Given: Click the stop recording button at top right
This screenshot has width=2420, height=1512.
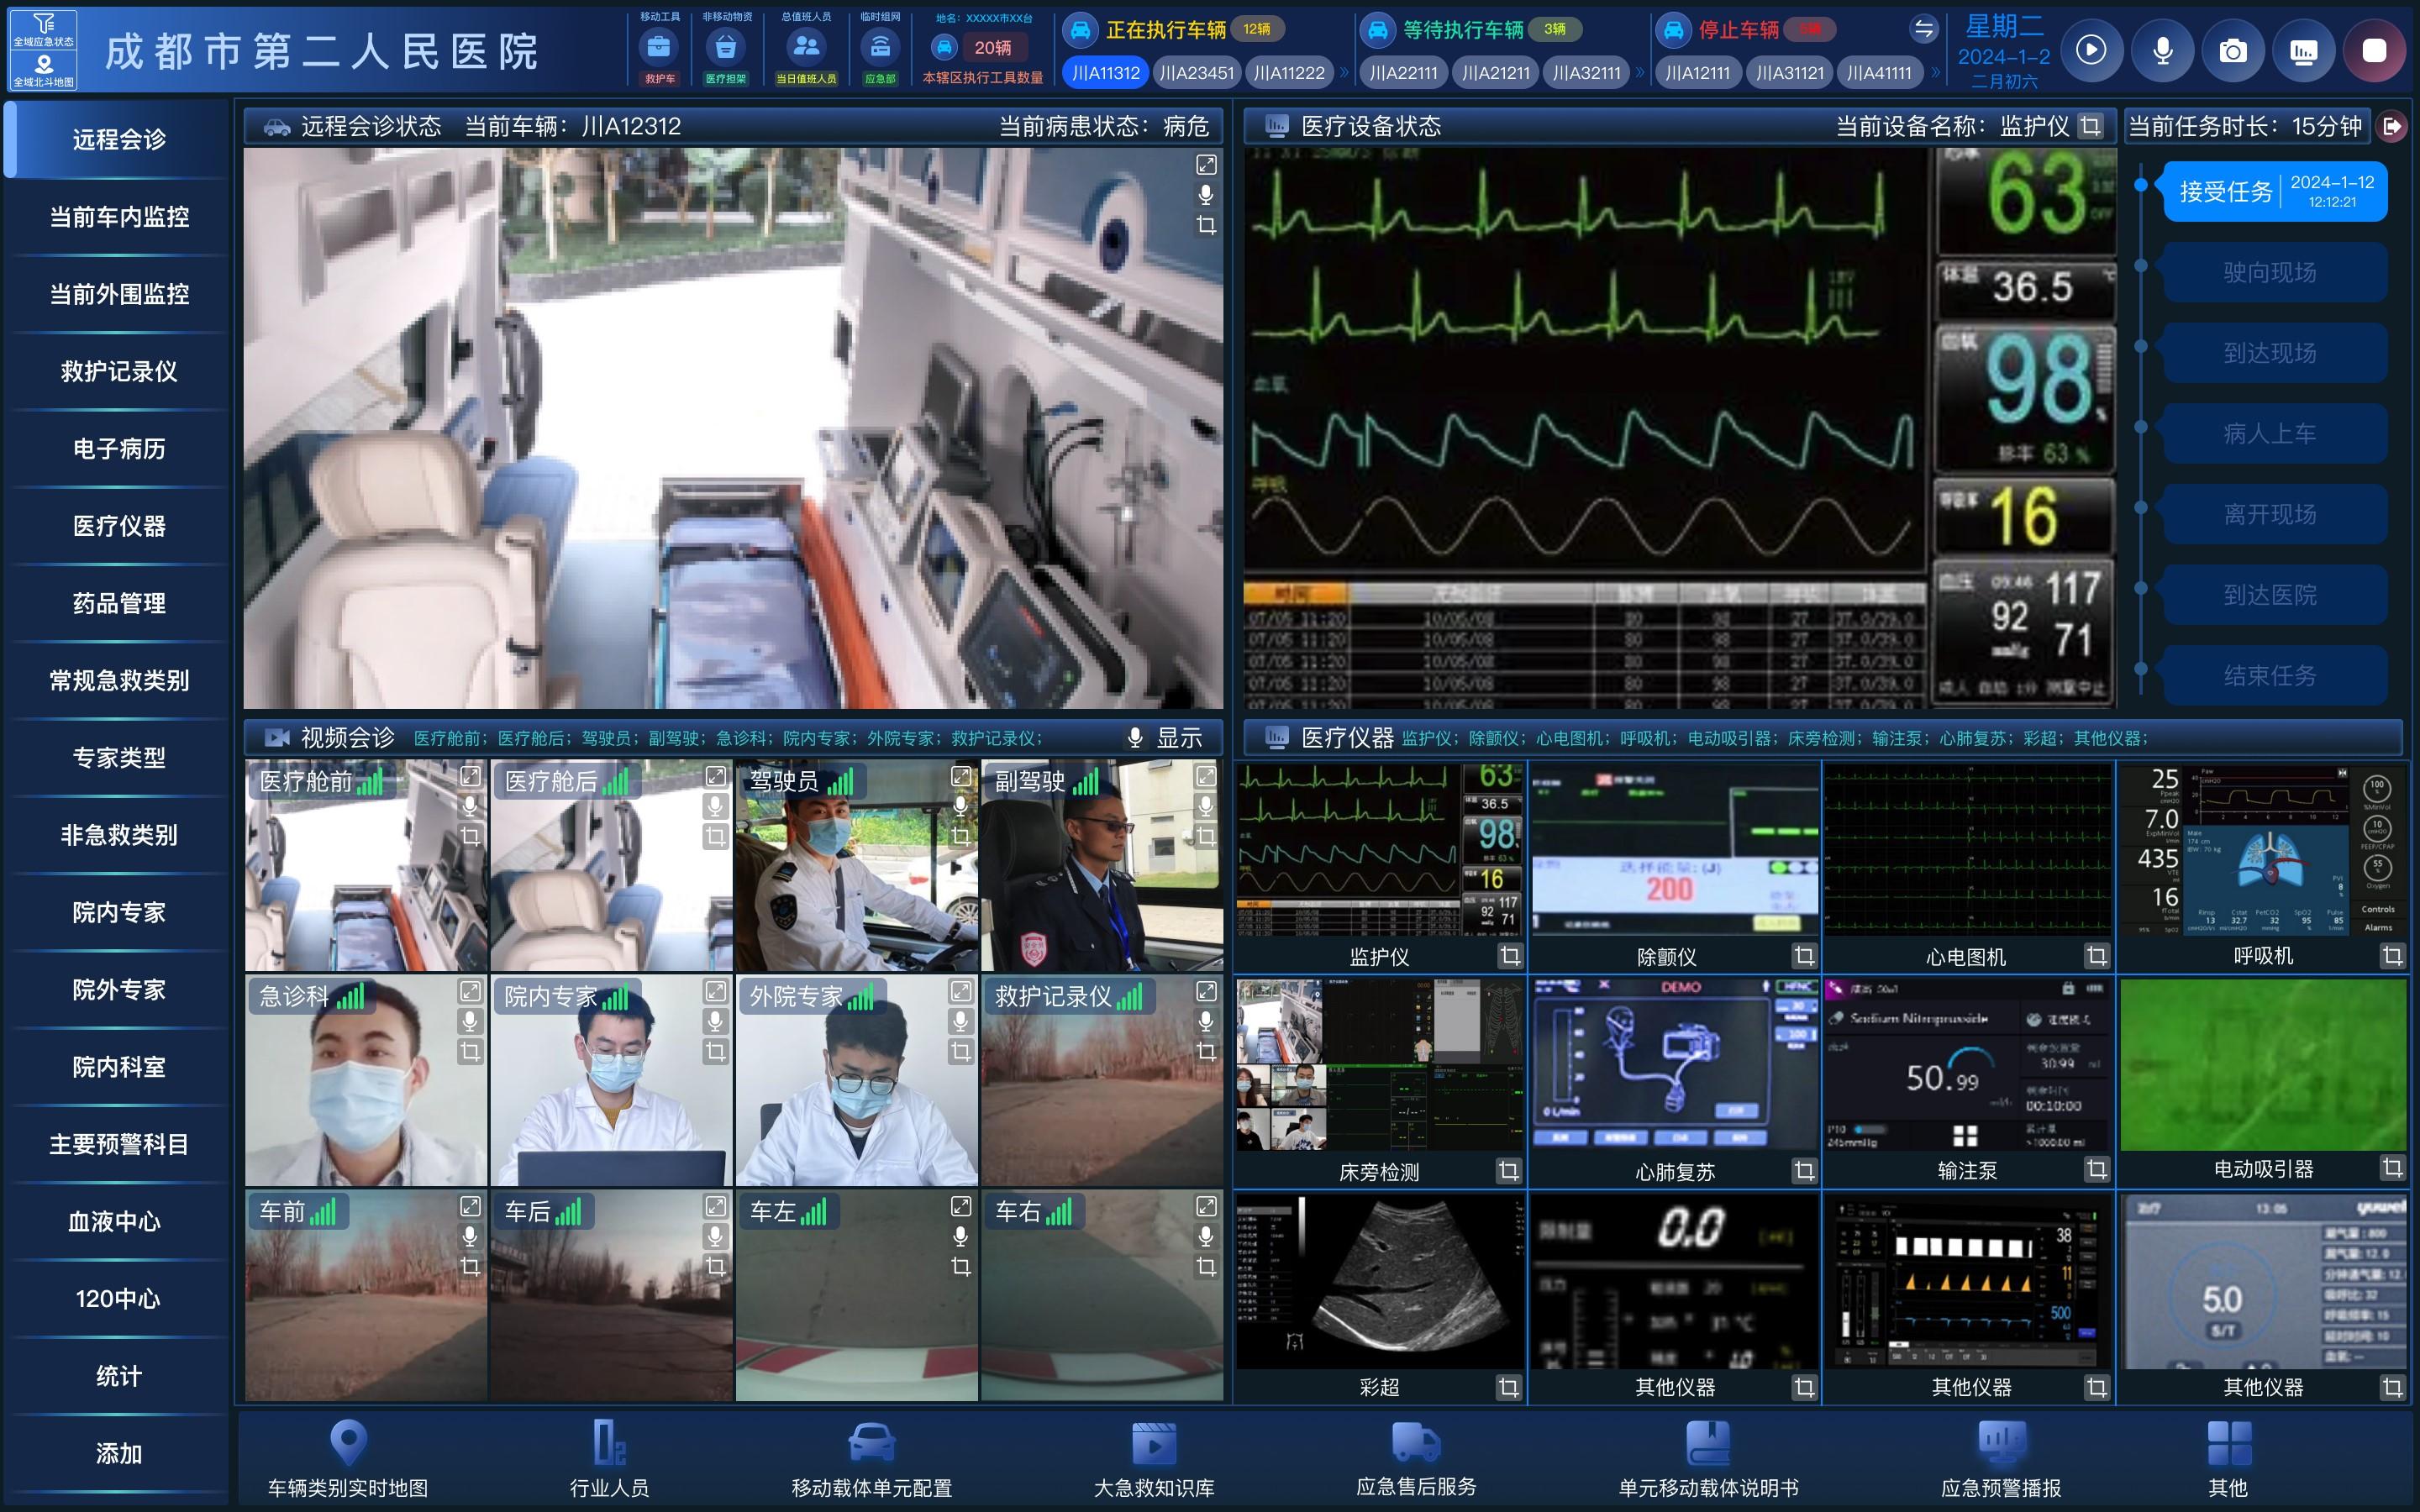Looking at the screenshot, I should (2374, 51).
